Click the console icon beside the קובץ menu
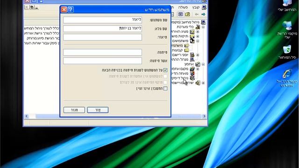 [x=204, y=7]
